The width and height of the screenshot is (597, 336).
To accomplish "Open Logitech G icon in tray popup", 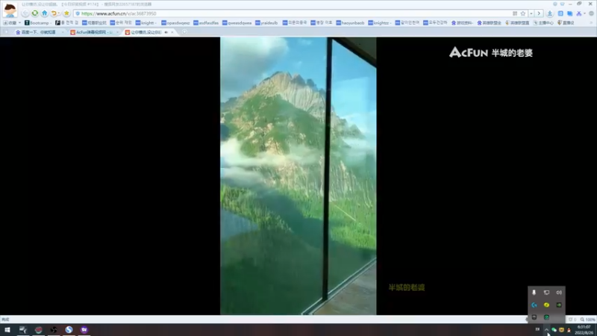I will pos(534,305).
